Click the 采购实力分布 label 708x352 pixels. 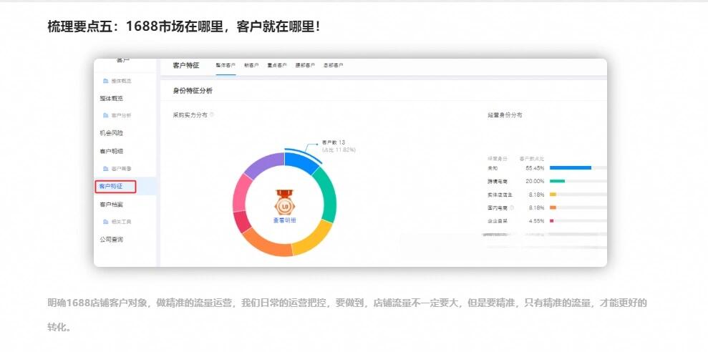click(x=190, y=114)
